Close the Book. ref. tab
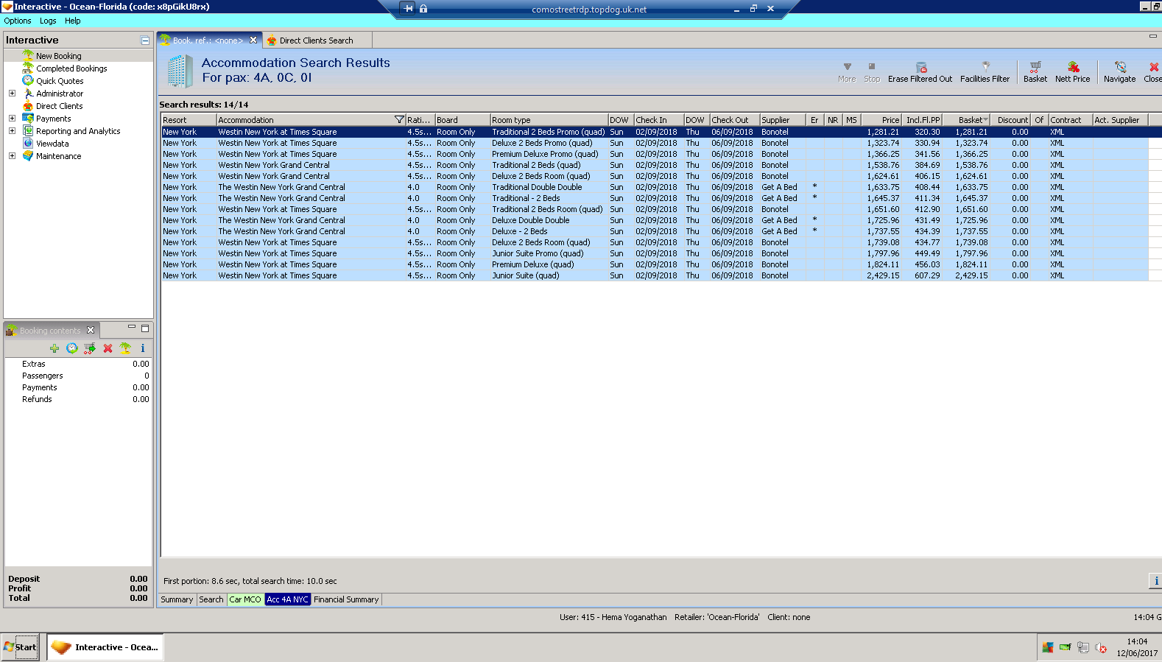Screen dimensions: 1162x662 click(253, 41)
